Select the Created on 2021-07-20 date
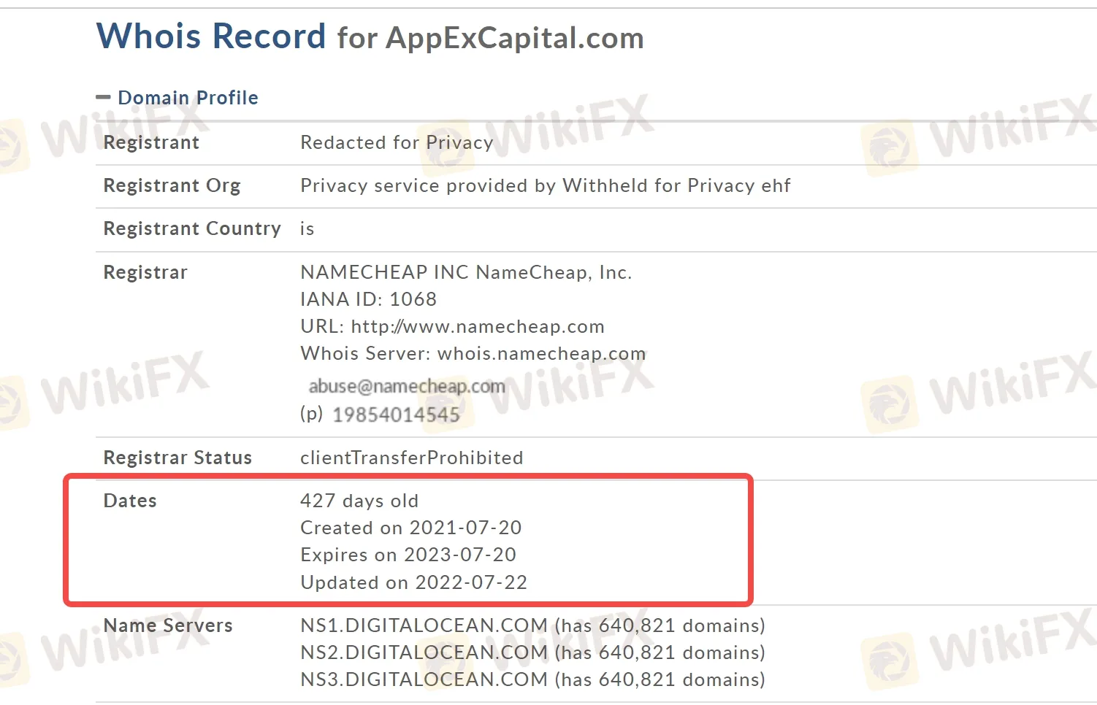The image size is (1097, 705). [x=410, y=528]
